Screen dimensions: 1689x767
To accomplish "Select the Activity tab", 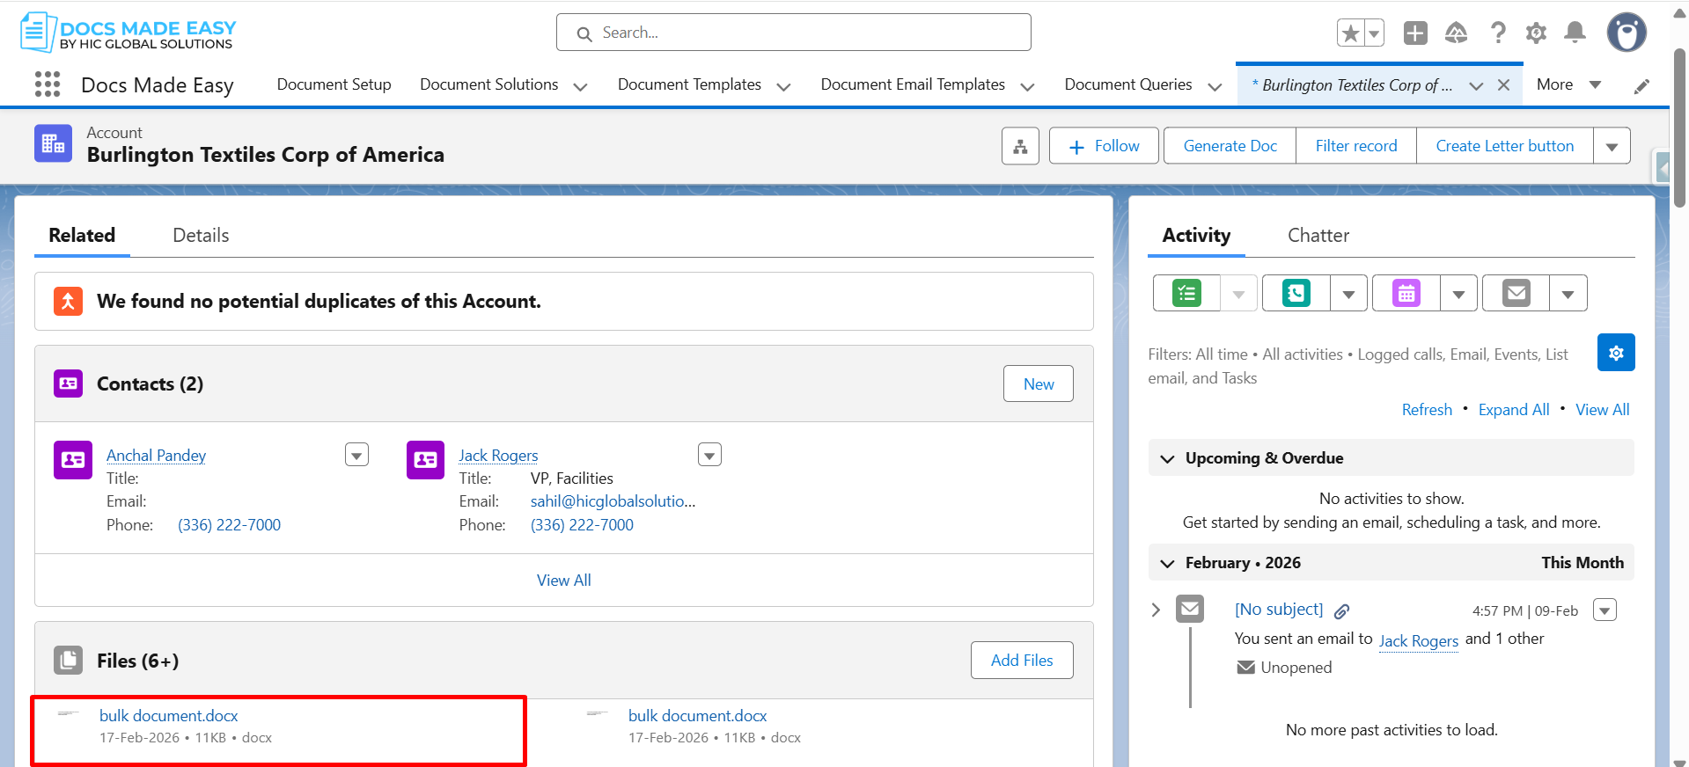I will point(1196,236).
